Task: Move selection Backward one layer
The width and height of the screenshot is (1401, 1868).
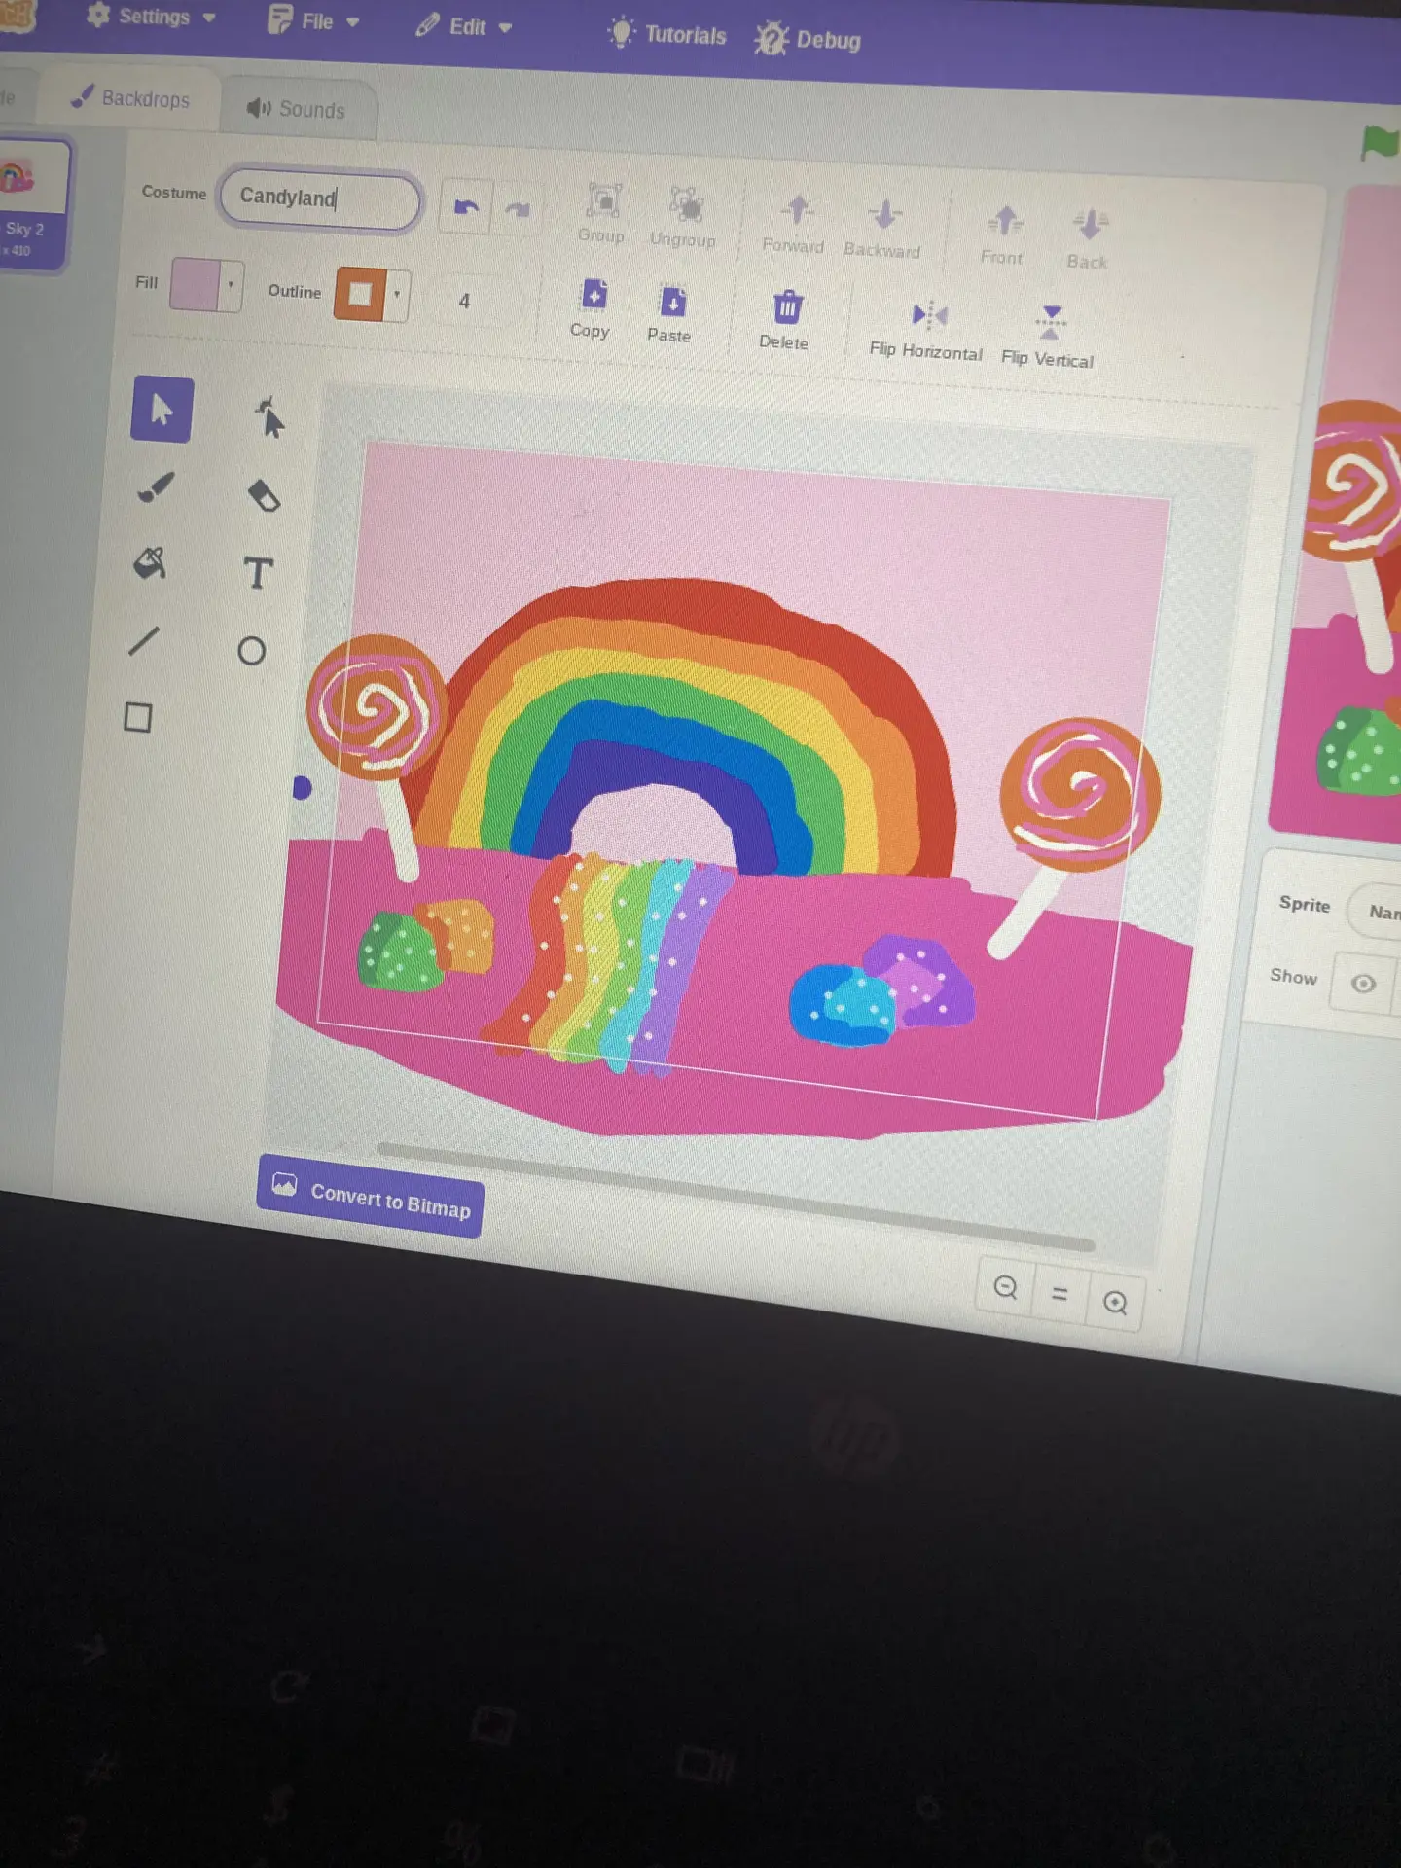Action: pyautogui.click(x=882, y=230)
